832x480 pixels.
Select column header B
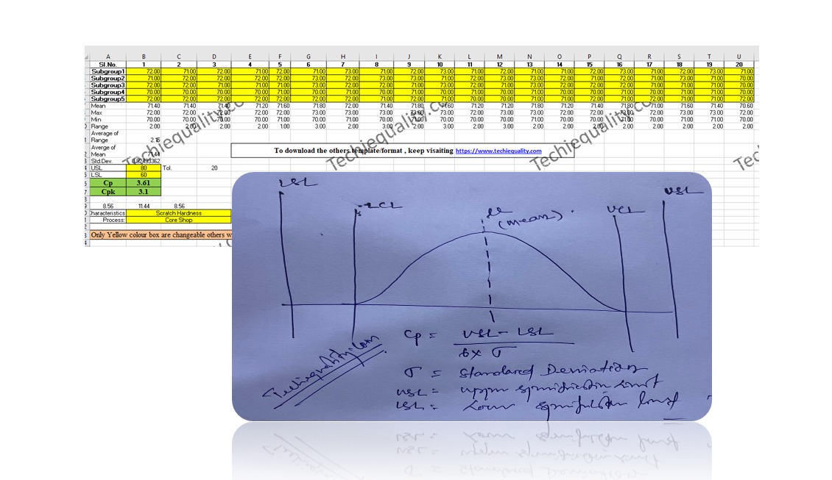point(142,54)
